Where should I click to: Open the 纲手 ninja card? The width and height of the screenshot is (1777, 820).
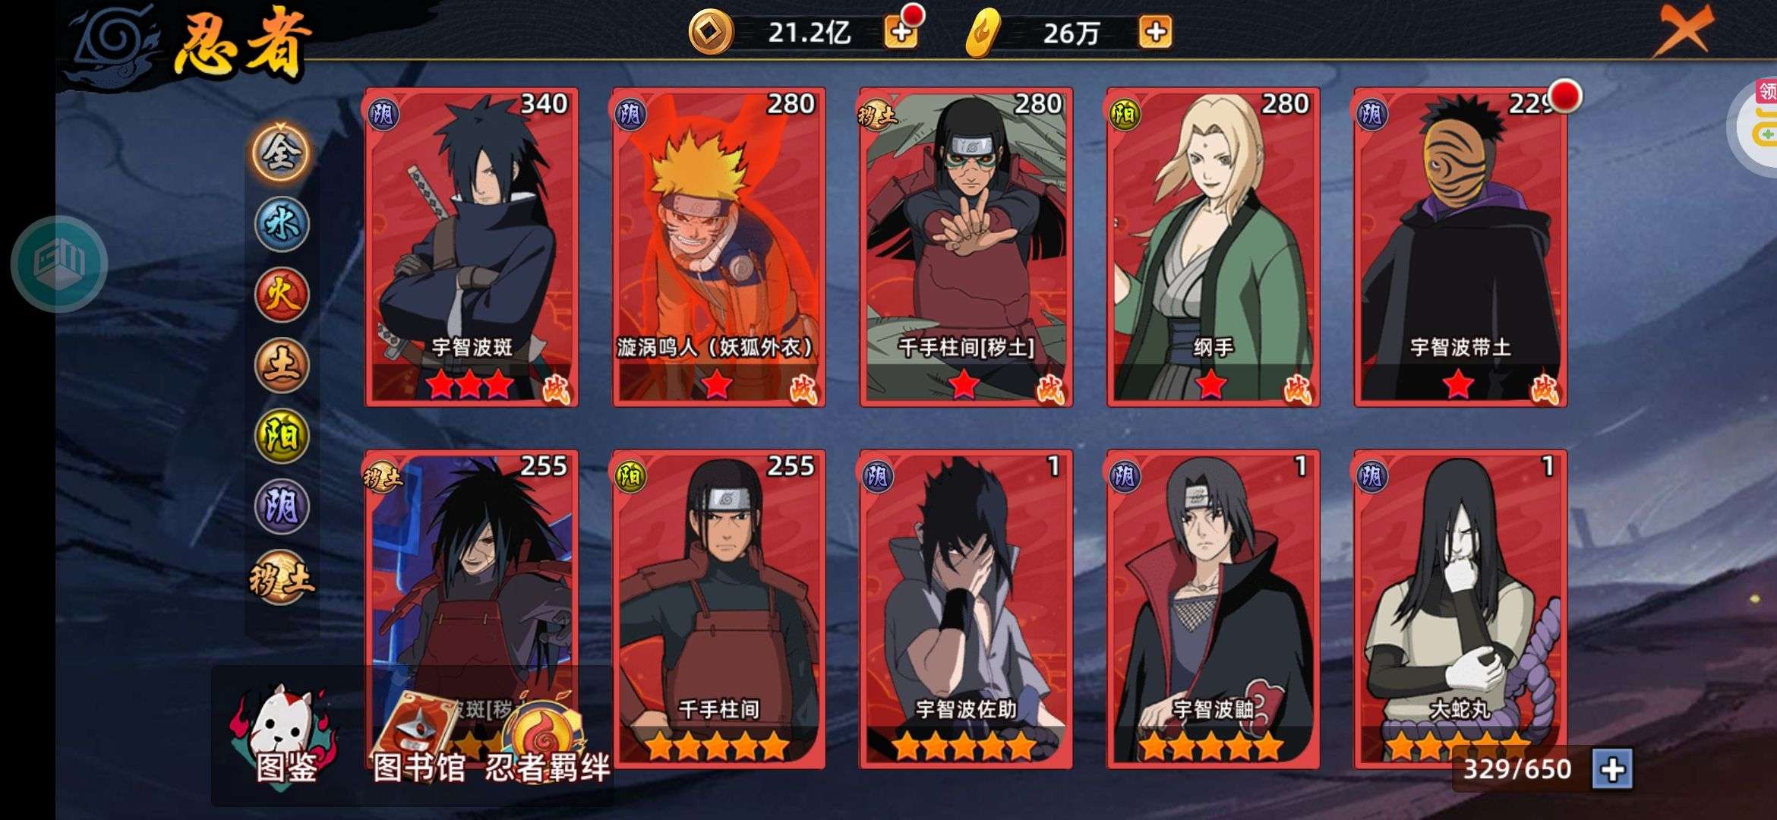coord(1213,248)
